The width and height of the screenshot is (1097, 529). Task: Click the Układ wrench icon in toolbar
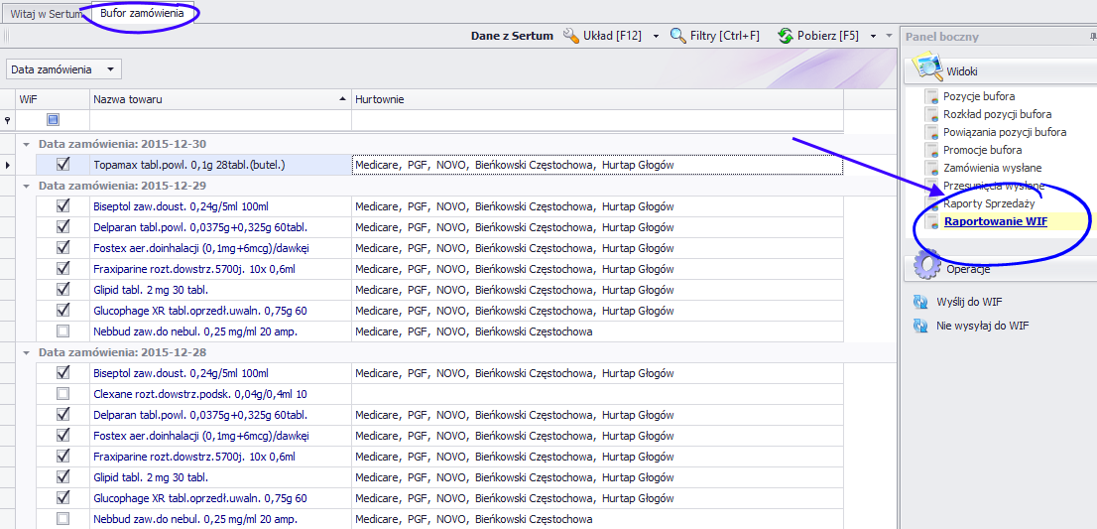coord(571,36)
